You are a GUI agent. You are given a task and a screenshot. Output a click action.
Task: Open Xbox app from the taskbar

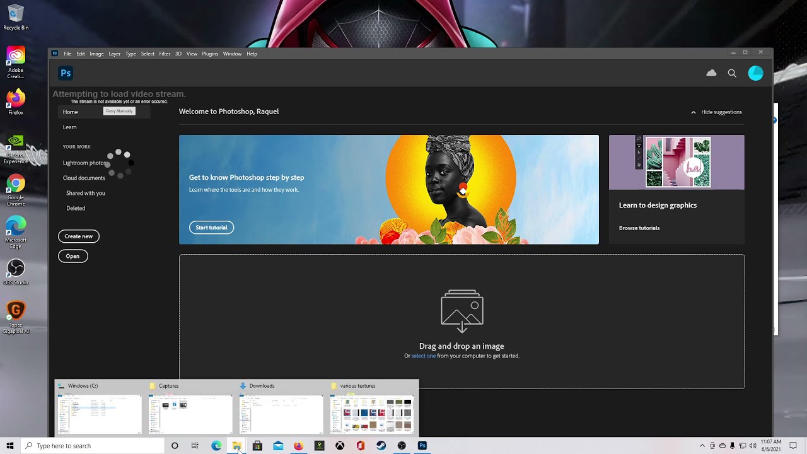[x=340, y=446]
